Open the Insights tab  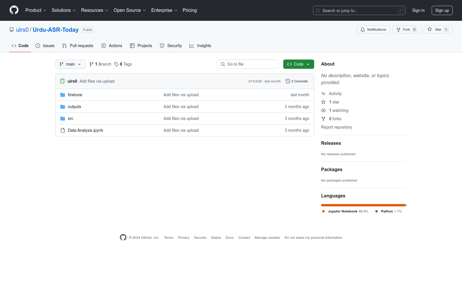200,46
